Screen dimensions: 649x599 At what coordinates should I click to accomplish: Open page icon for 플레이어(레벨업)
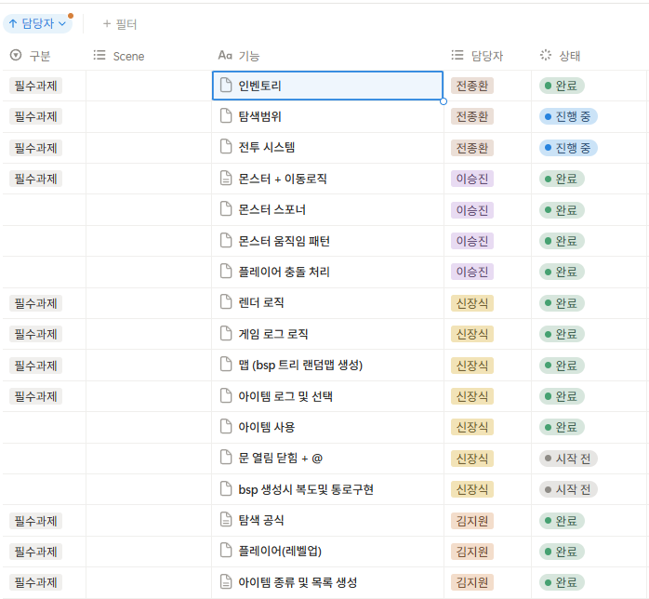pyautogui.click(x=226, y=551)
